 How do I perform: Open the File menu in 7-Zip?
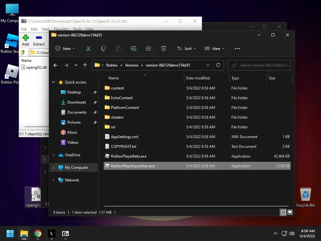[24, 29]
